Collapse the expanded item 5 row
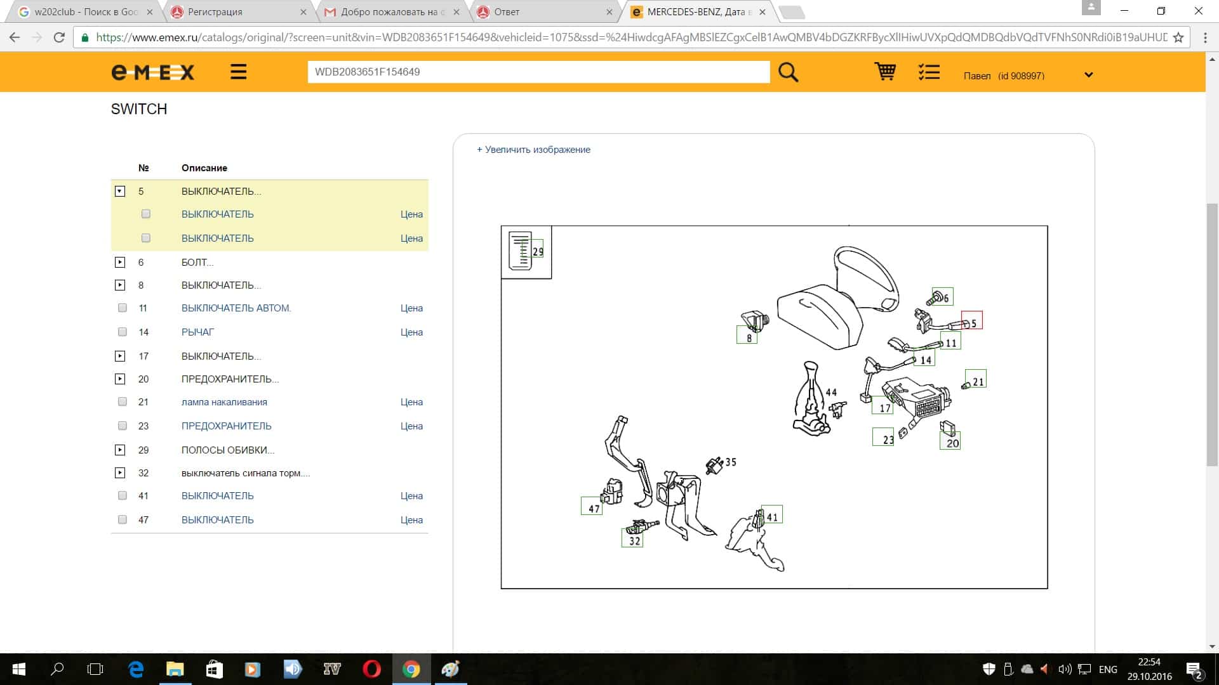Viewport: 1219px width, 685px height. (120, 192)
